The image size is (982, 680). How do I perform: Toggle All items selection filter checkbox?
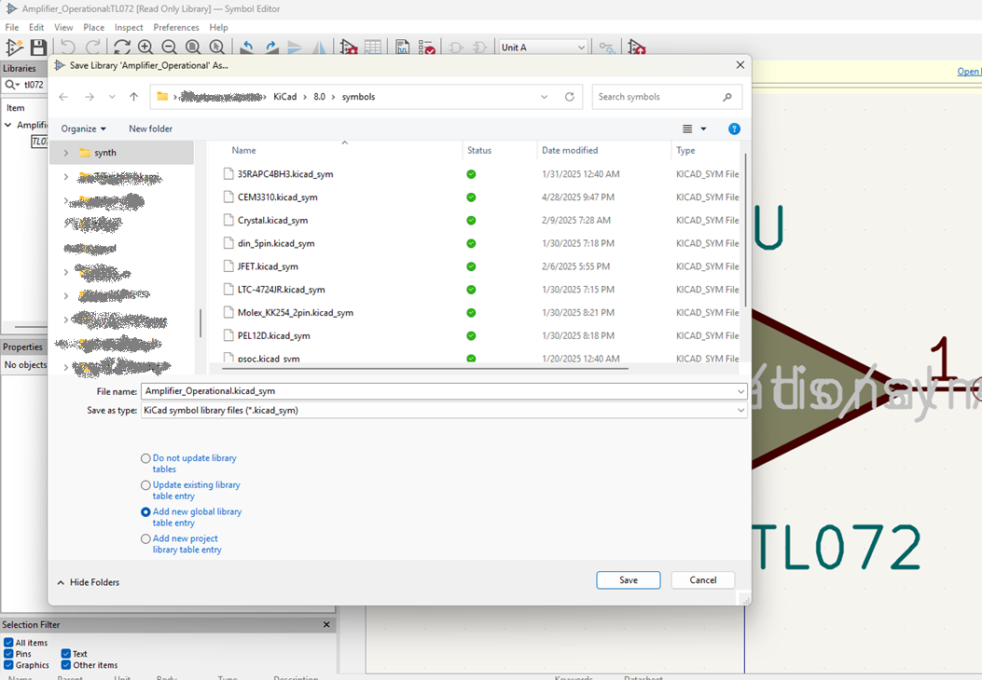point(8,643)
